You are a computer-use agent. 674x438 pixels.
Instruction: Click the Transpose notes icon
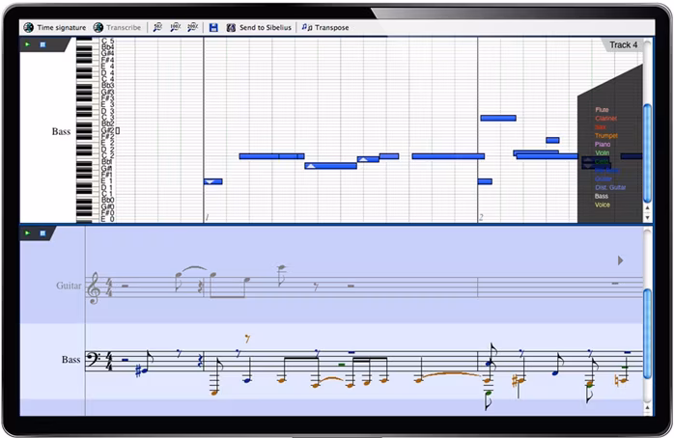(x=307, y=27)
